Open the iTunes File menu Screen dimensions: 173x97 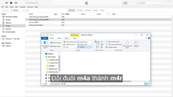tap(3, 7)
